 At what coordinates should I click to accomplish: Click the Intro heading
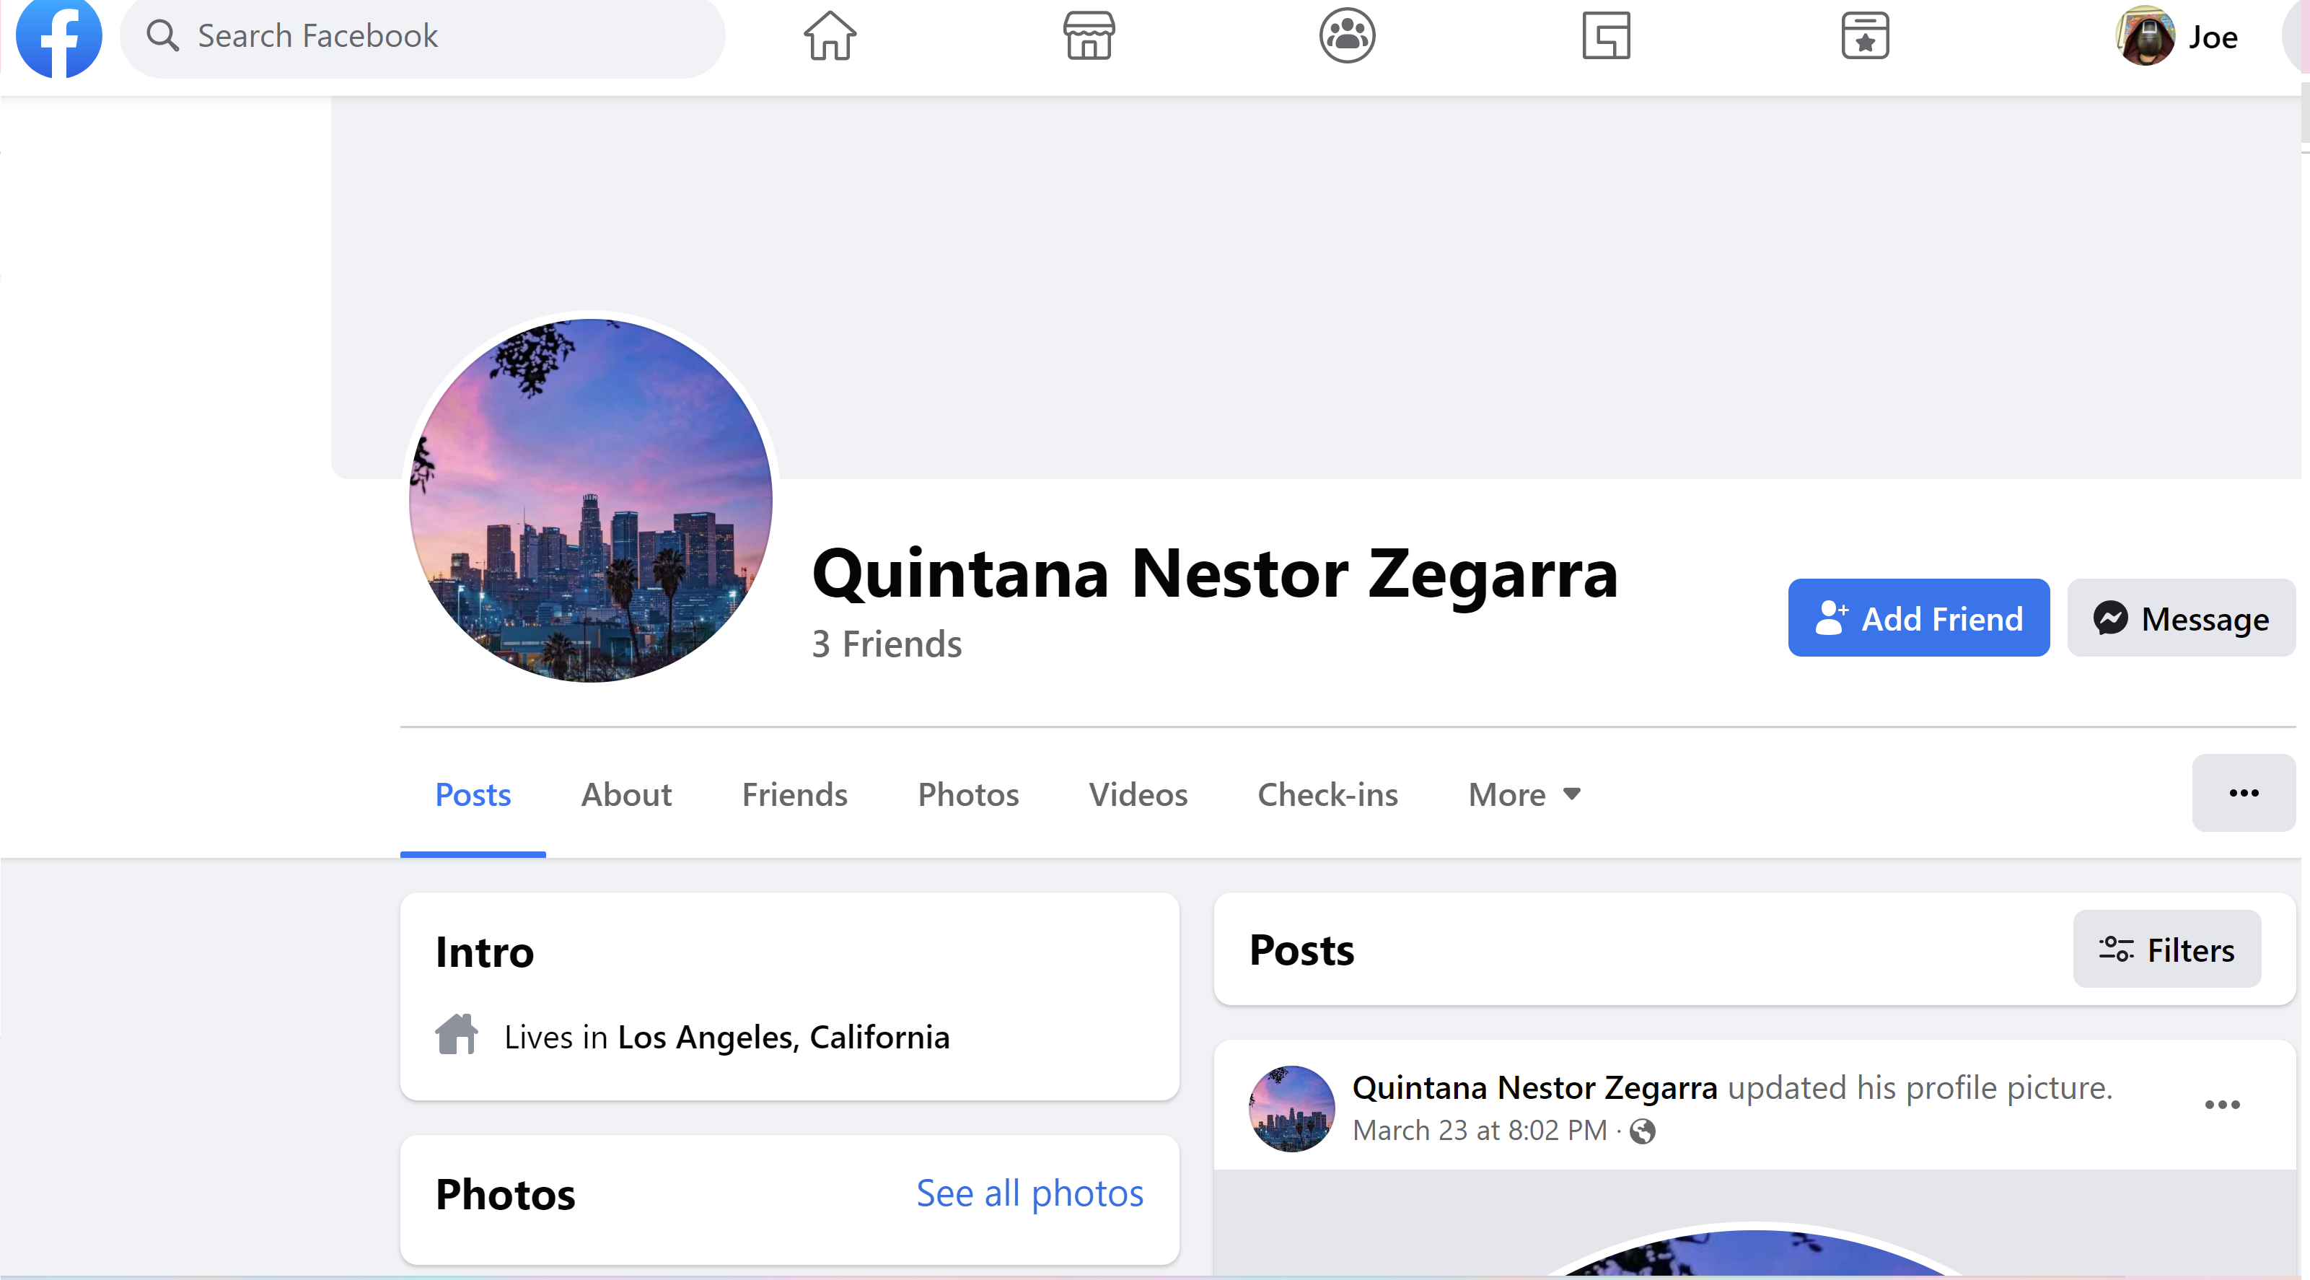[484, 952]
